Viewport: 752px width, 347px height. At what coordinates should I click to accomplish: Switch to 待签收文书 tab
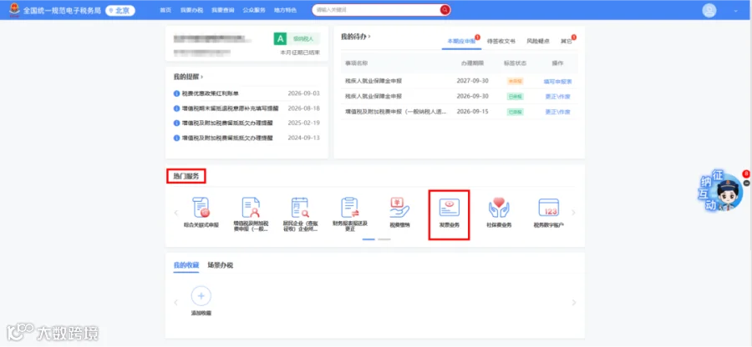(x=500, y=42)
